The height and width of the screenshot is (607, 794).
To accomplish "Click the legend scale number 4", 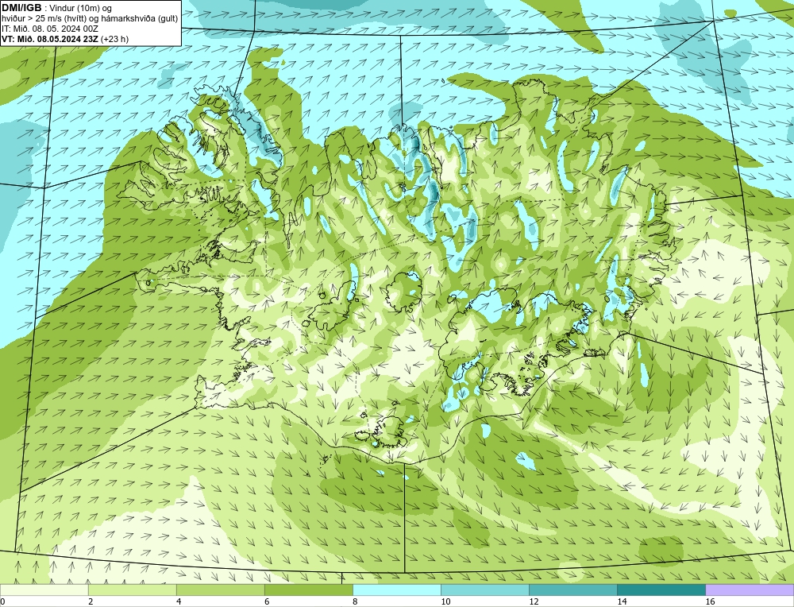I will (x=179, y=601).
